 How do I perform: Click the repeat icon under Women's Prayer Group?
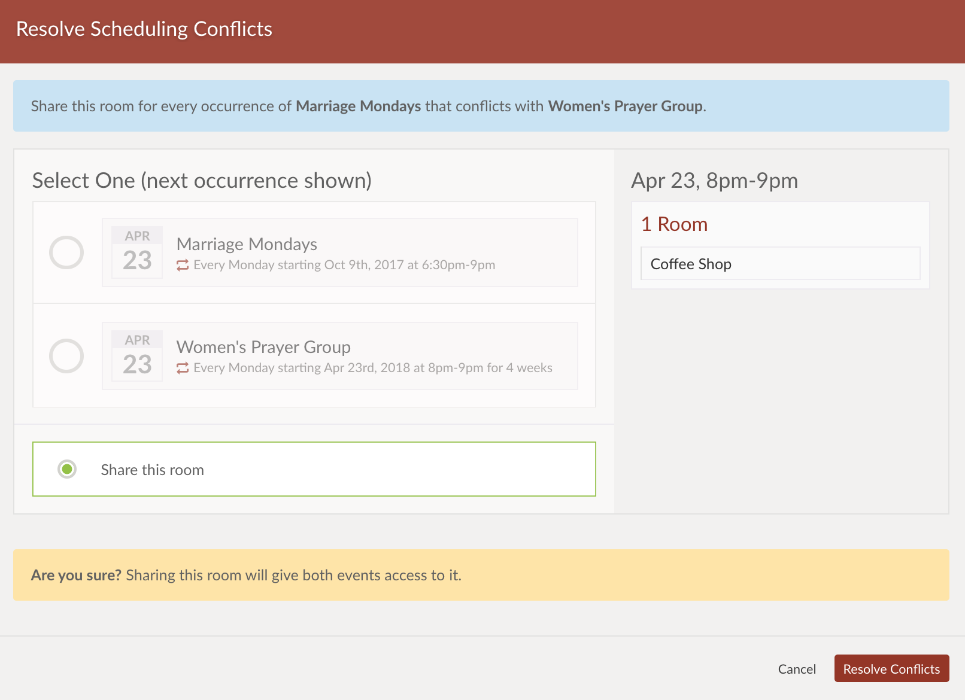pyautogui.click(x=183, y=368)
